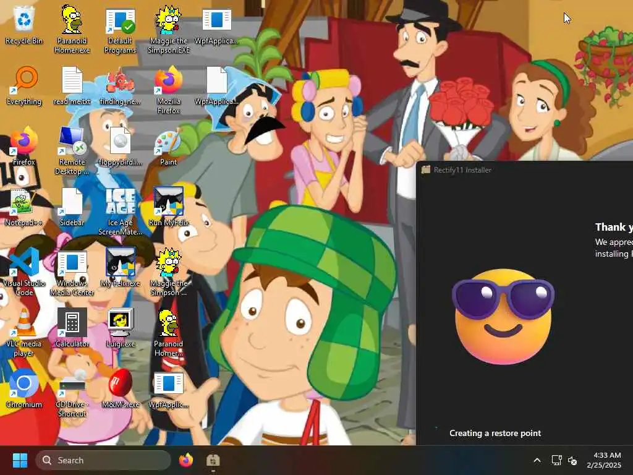Open Default Programs shortcut
Viewport: 633px width, 475px height.
pyautogui.click(x=121, y=31)
